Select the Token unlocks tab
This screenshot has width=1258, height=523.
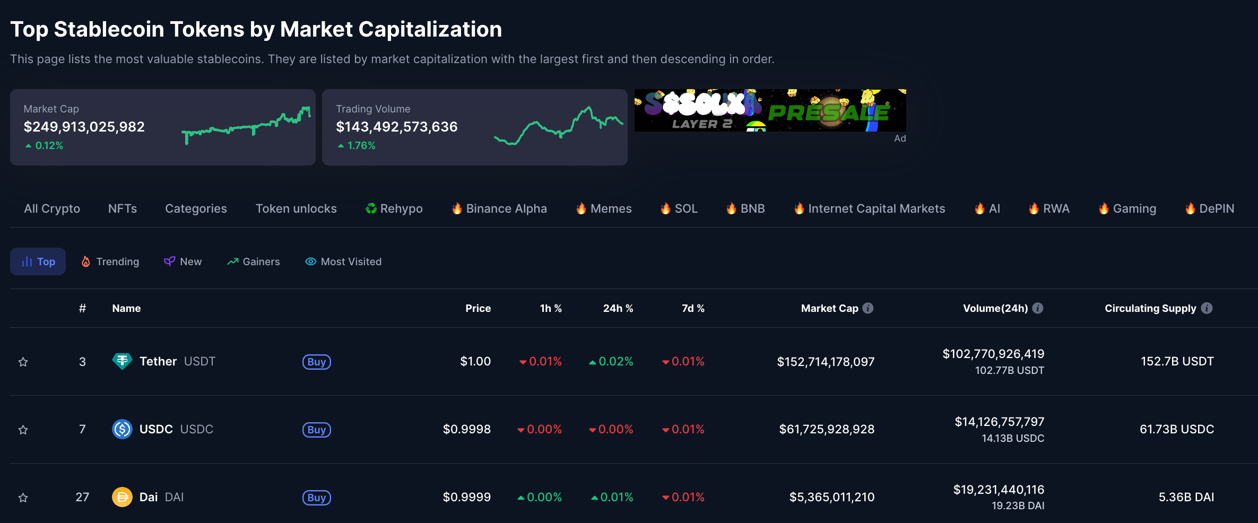coord(296,208)
